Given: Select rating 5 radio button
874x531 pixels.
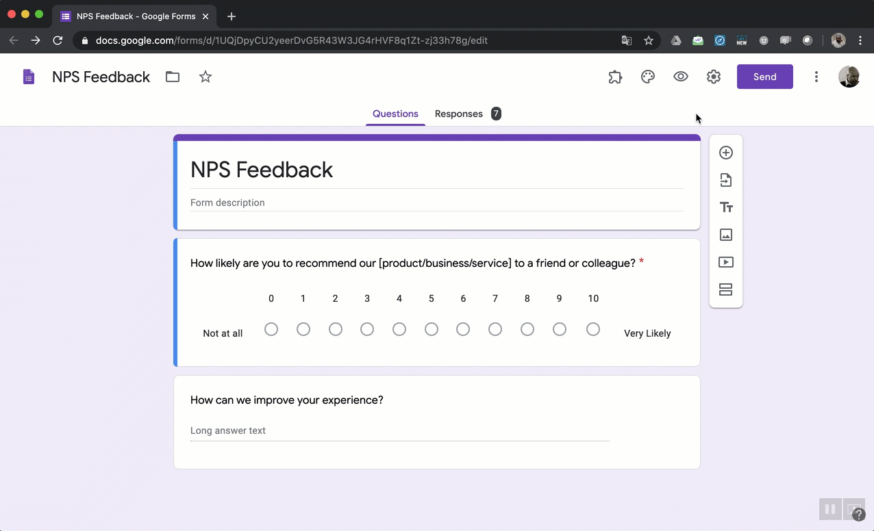Looking at the screenshot, I should click(432, 329).
